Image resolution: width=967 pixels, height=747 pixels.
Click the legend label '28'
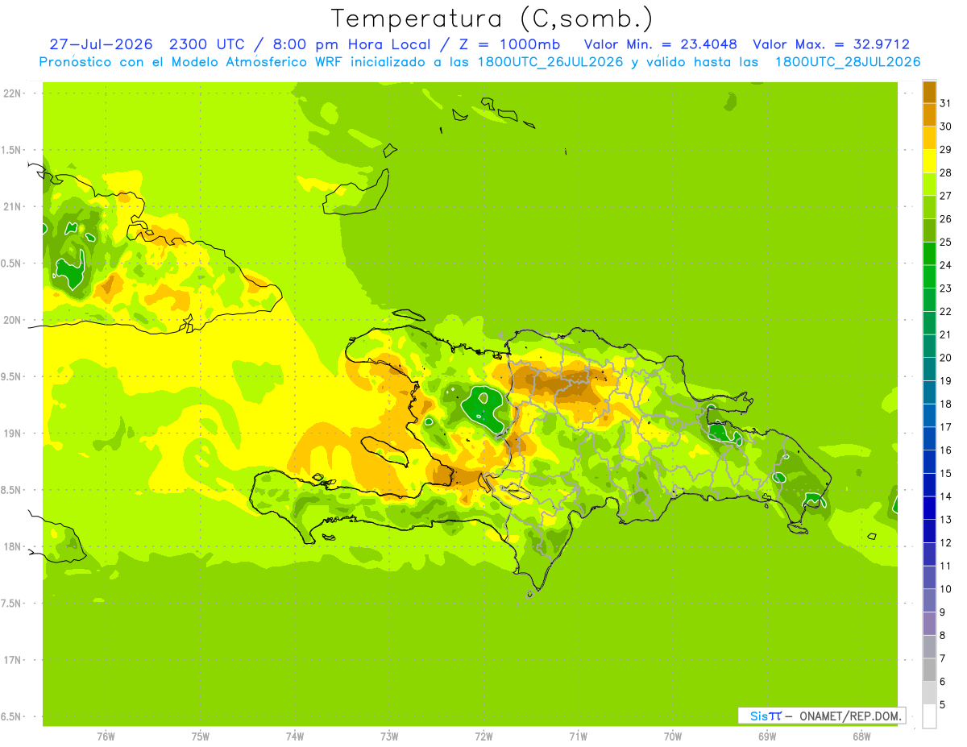pyautogui.click(x=945, y=172)
